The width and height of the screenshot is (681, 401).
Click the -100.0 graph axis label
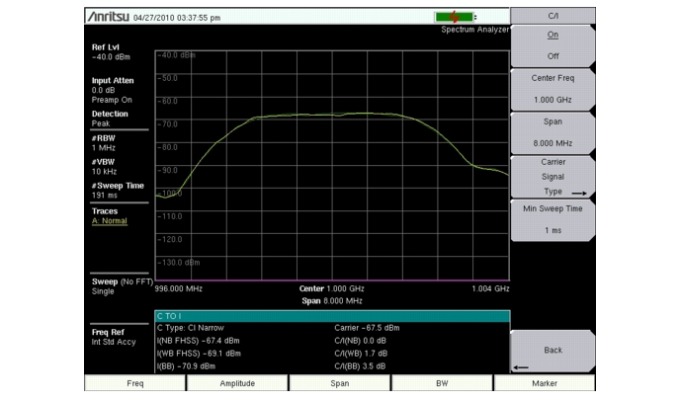pyautogui.click(x=170, y=194)
